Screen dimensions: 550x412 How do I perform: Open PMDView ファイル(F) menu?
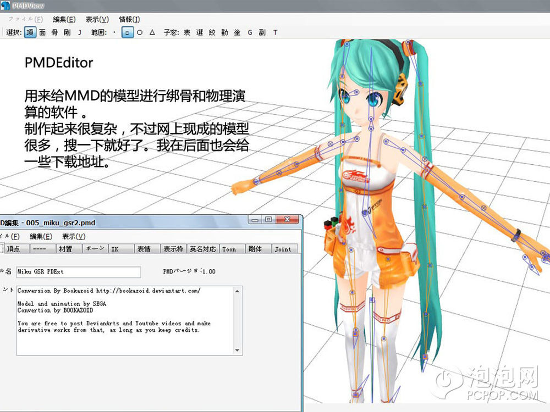pyautogui.click(x=25, y=19)
